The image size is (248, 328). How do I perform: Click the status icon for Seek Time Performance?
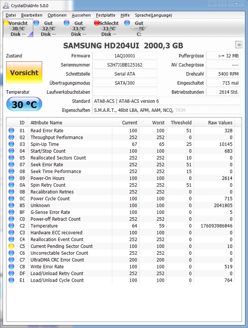click(x=11, y=171)
